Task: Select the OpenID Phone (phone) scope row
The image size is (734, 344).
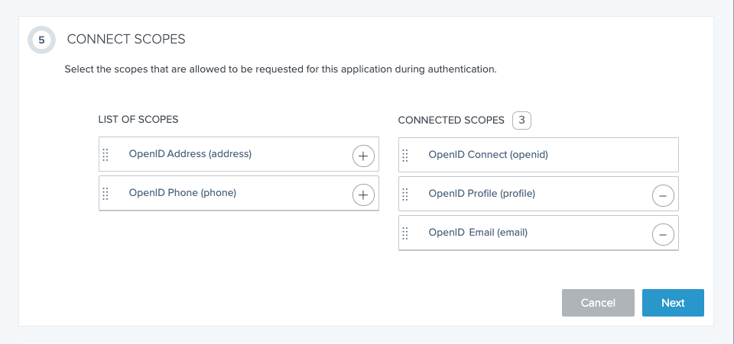Action: (183, 193)
